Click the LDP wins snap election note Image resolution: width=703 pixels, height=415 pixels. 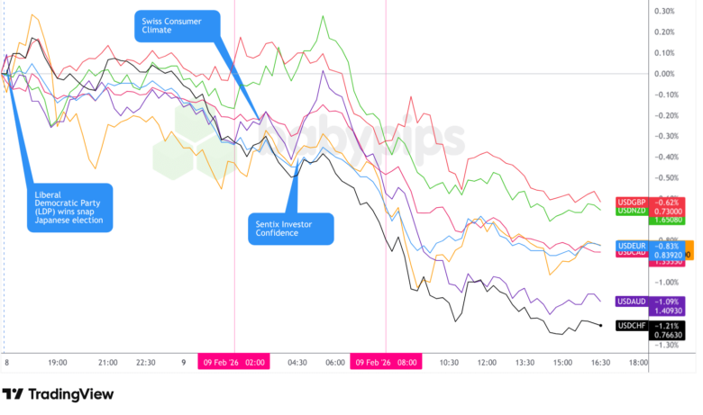pyautogui.click(x=69, y=208)
